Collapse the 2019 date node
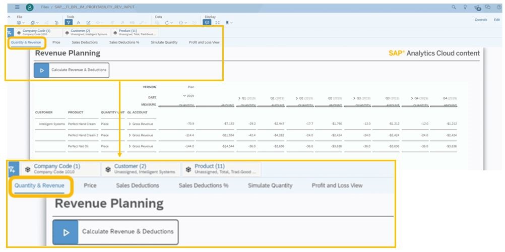Viewport: 505px width, 252px height. coord(184,96)
